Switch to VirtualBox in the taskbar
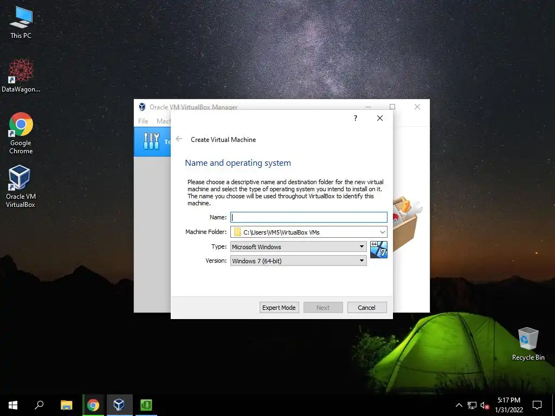Screen dimensions: 555x416 pyautogui.click(x=119, y=405)
